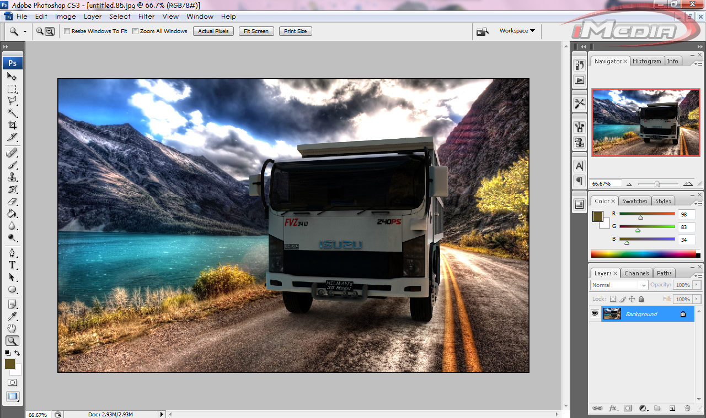Select the Ellipse shape tool

pyautogui.click(x=12, y=289)
